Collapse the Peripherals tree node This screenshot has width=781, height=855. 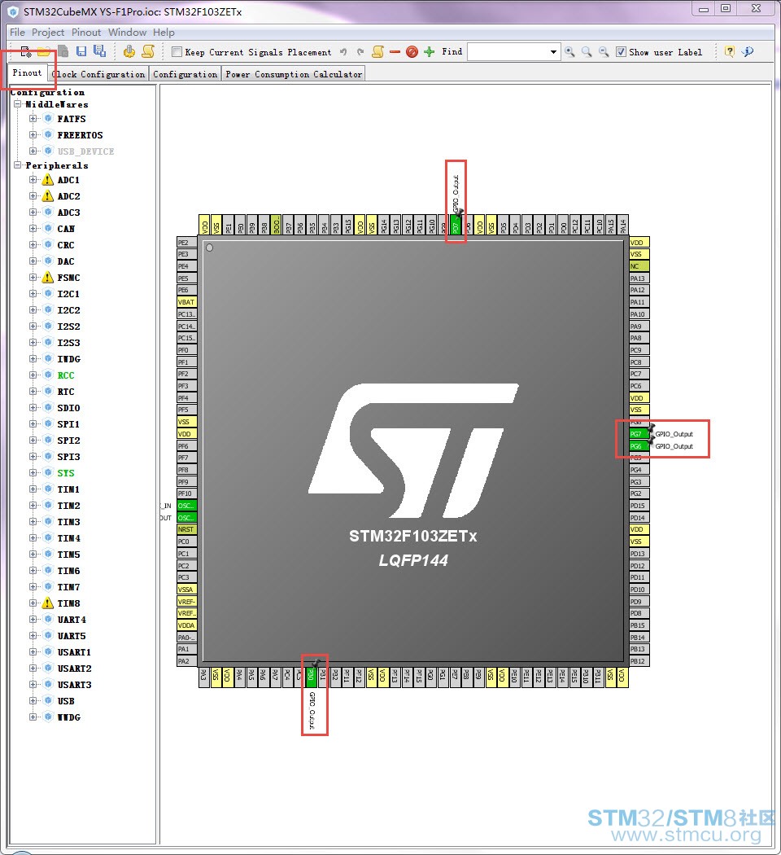17,164
